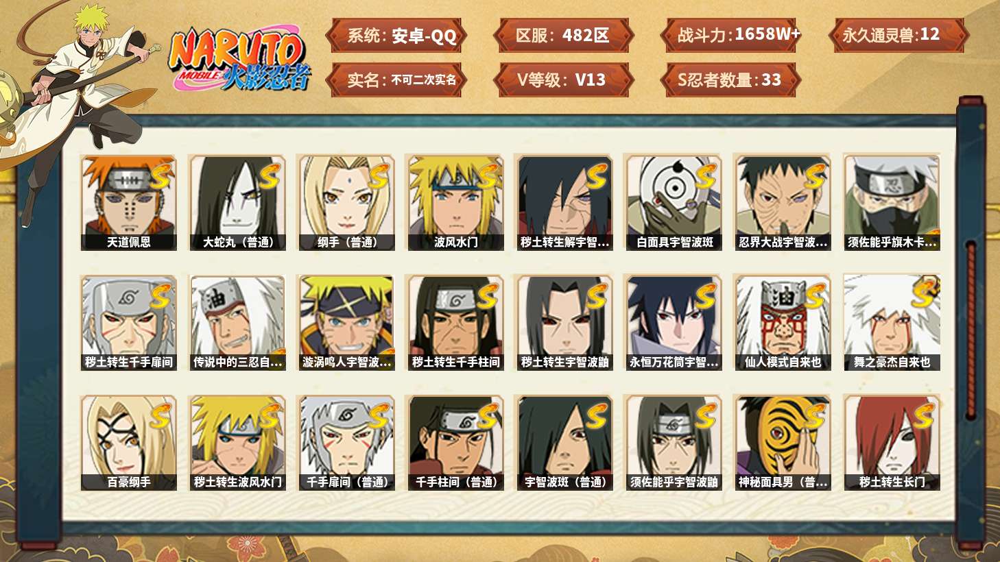Open the 波风水门 ninja card
Screen dimensions: 1000x562
(455, 202)
